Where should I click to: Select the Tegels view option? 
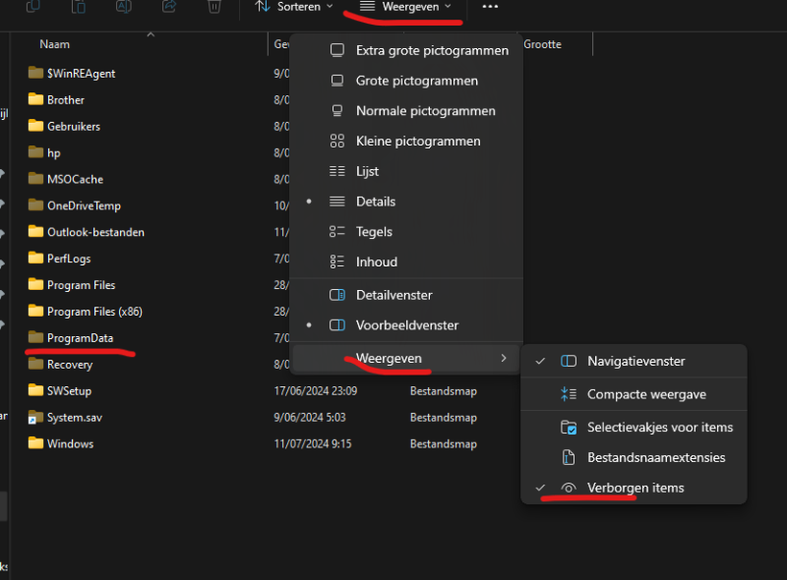click(x=374, y=232)
